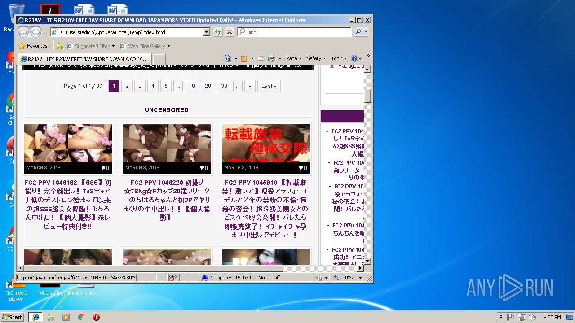Viewport: 575px width, 323px height.
Task: Click the network tray icon
Action: 522,317
